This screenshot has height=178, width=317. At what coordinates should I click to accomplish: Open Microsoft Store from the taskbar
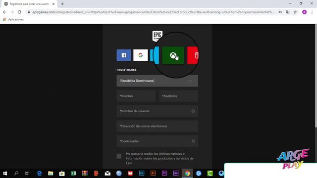pos(62,173)
